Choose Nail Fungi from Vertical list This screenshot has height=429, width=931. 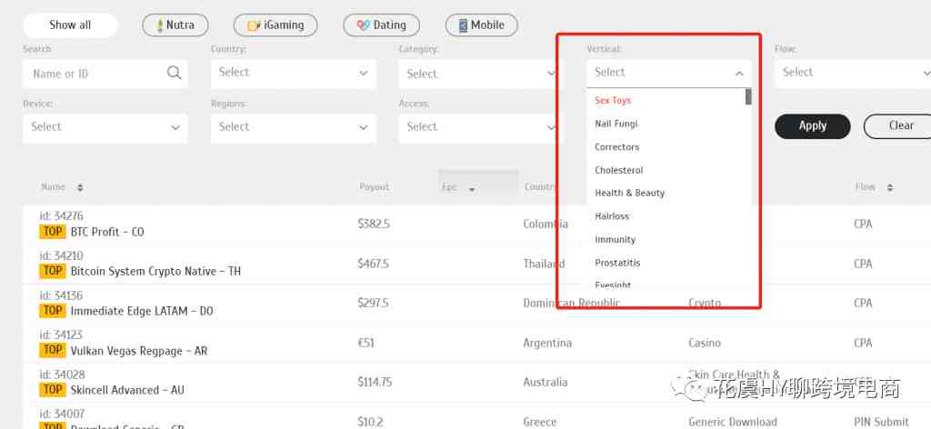pyautogui.click(x=616, y=124)
